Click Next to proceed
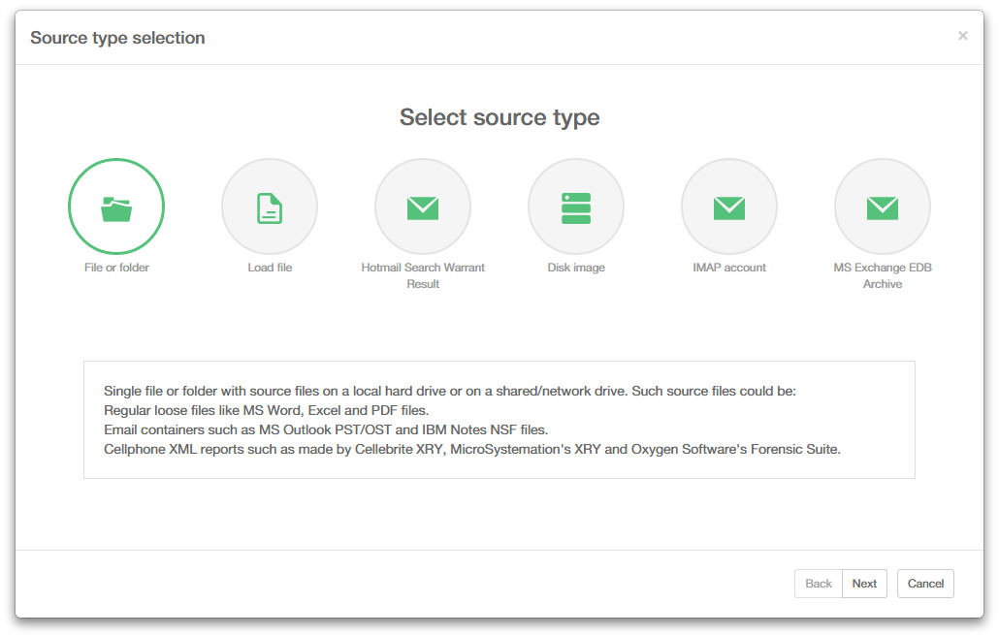This screenshot has width=999, height=635. (864, 583)
